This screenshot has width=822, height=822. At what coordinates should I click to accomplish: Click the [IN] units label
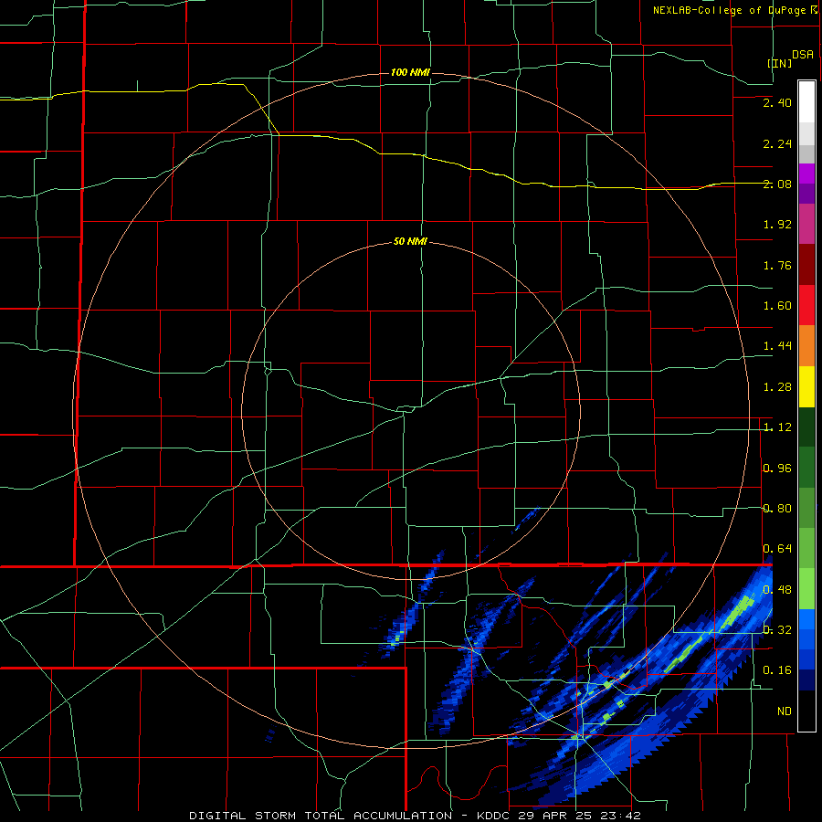(780, 63)
